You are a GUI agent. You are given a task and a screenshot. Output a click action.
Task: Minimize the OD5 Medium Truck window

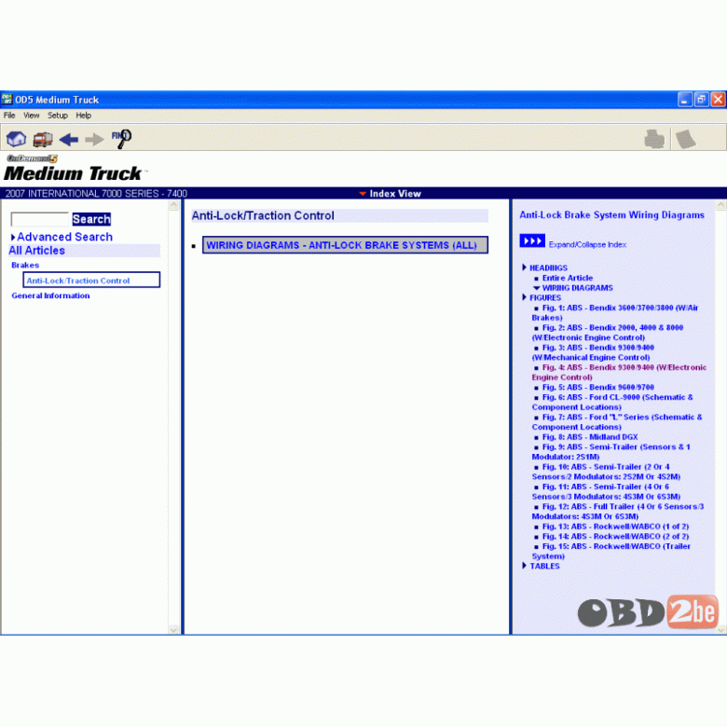(685, 99)
